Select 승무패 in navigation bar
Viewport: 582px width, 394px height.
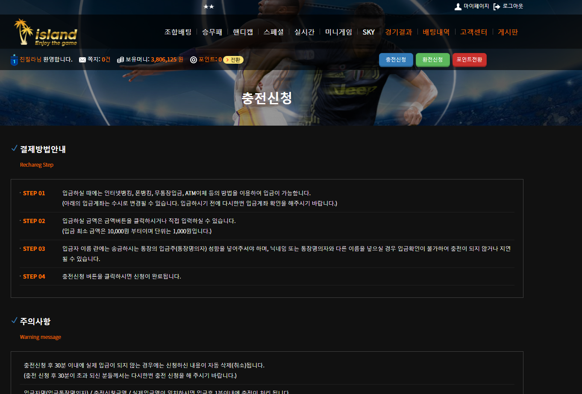point(212,32)
